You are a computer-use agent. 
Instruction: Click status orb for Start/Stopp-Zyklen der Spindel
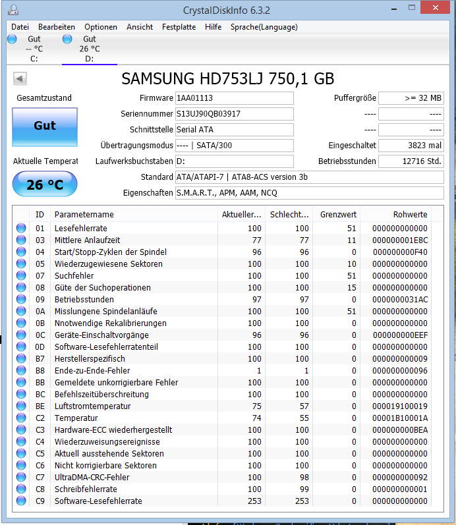coord(21,252)
